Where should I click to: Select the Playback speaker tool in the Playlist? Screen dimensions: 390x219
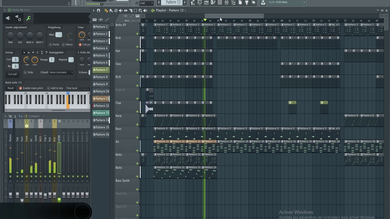145,10
